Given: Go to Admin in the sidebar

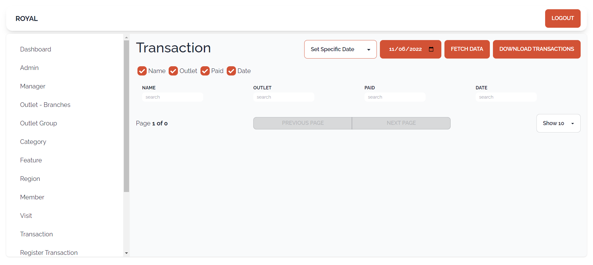Looking at the screenshot, I should (x=29, y=68).
